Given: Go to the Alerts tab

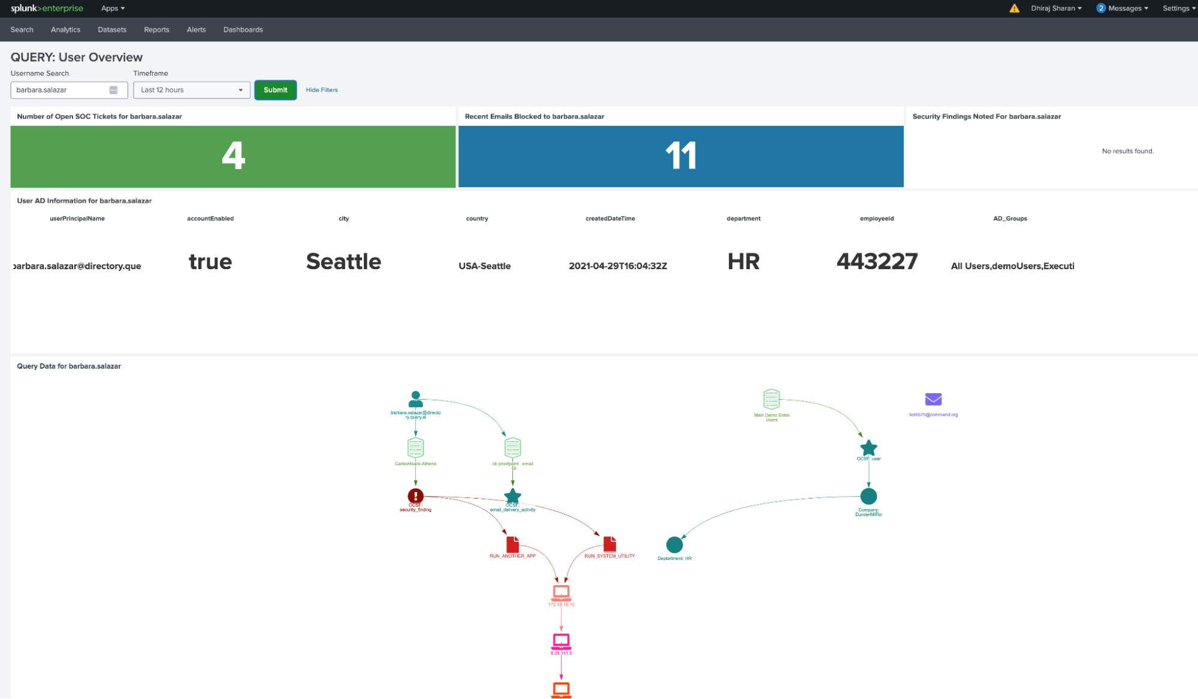Looking at the screenshot, I should coord(196,29).
